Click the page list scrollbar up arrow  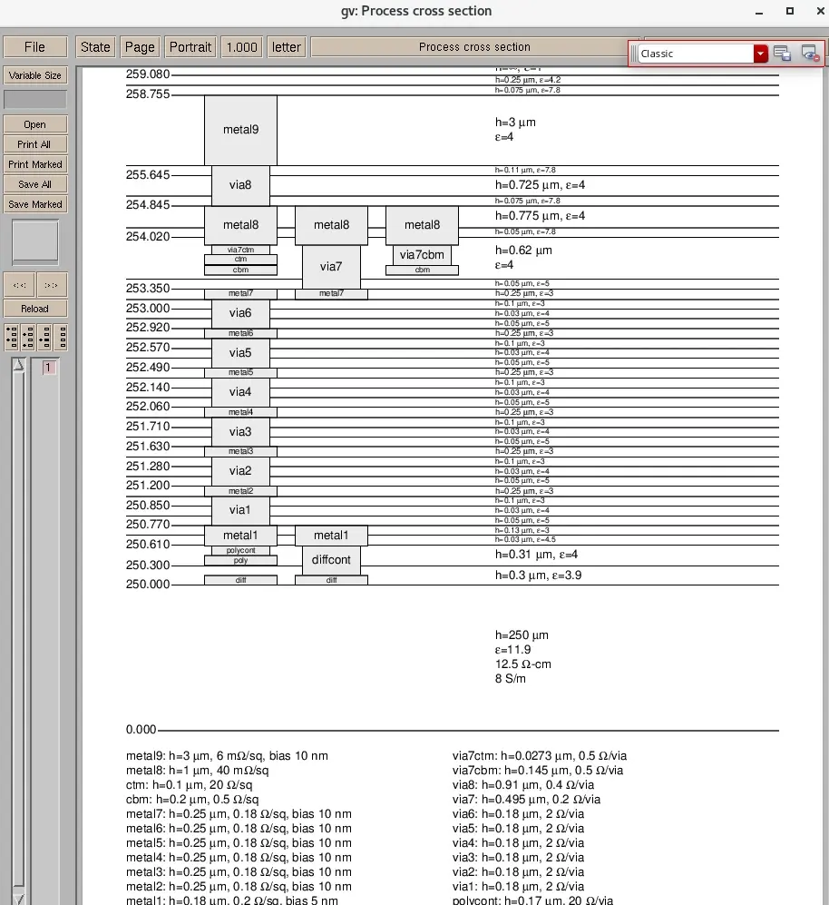coord(18,364)
